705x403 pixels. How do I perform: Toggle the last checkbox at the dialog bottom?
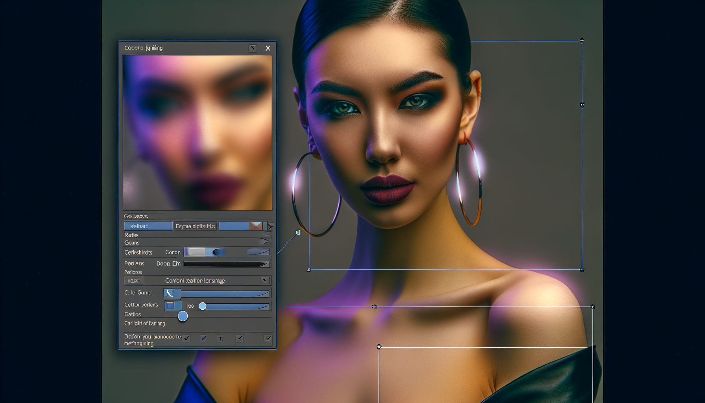click(x=268, y=338)
